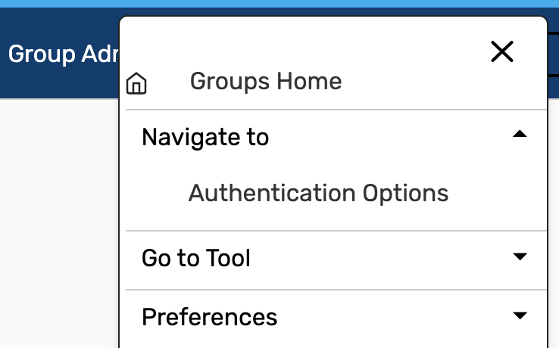This screenshot has width=559, height=348.
Task: Collapse the Navigate to section arrow
Action: pyautogui.click(x=519, y=135)
